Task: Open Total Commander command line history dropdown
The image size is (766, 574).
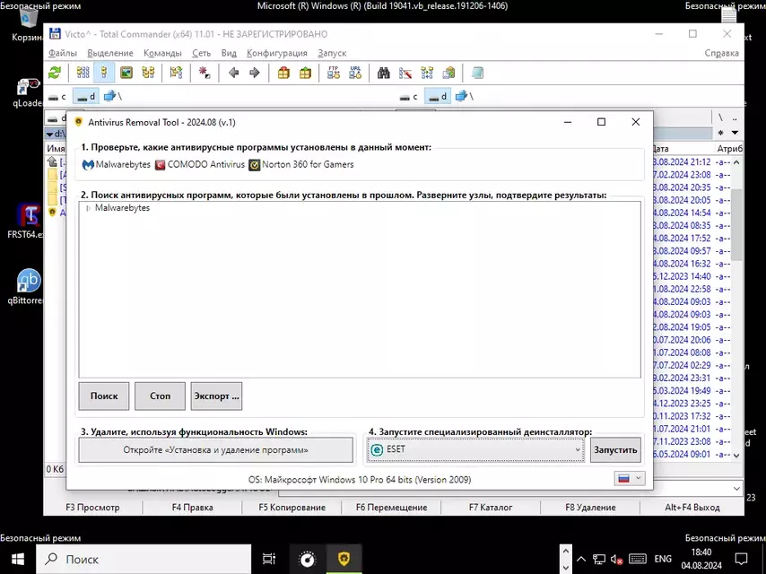Action: click(x=736, y=489)
